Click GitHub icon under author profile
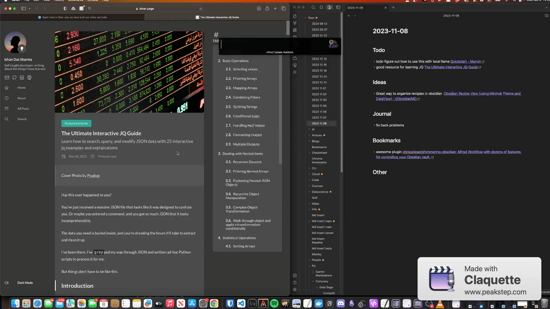 14,78
